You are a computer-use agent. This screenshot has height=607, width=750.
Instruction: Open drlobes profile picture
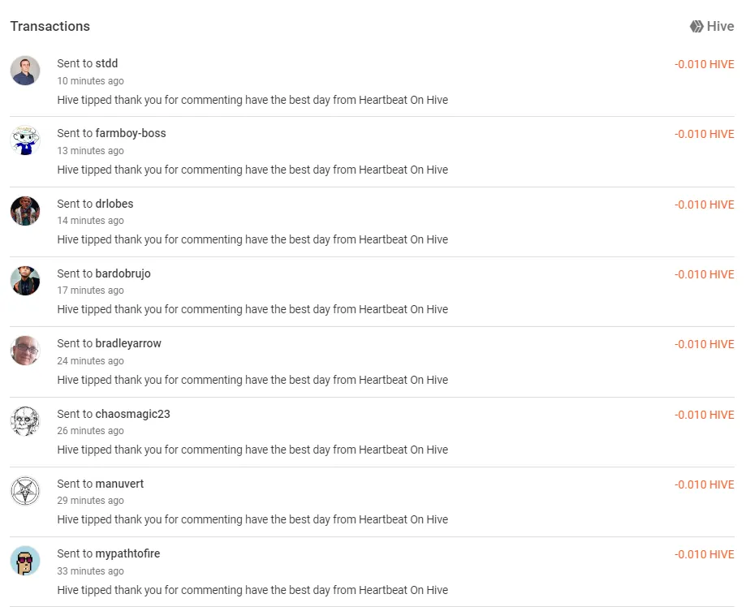(25, 210)
